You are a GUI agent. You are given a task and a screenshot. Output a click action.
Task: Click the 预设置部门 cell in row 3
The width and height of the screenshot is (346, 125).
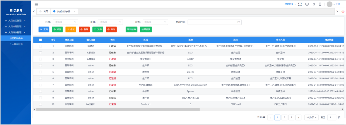[146, 59]
